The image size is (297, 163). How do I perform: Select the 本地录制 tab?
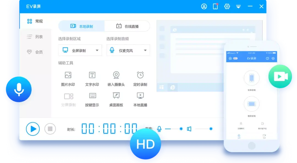tap(81, 26)
